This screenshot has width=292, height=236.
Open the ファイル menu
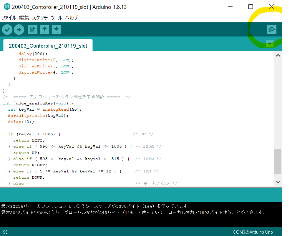pyautogui.click(x=9, y=18)
